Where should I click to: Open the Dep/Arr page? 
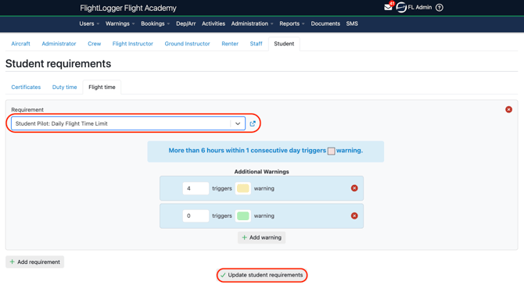pyautogui.click(x=186, y=23)
